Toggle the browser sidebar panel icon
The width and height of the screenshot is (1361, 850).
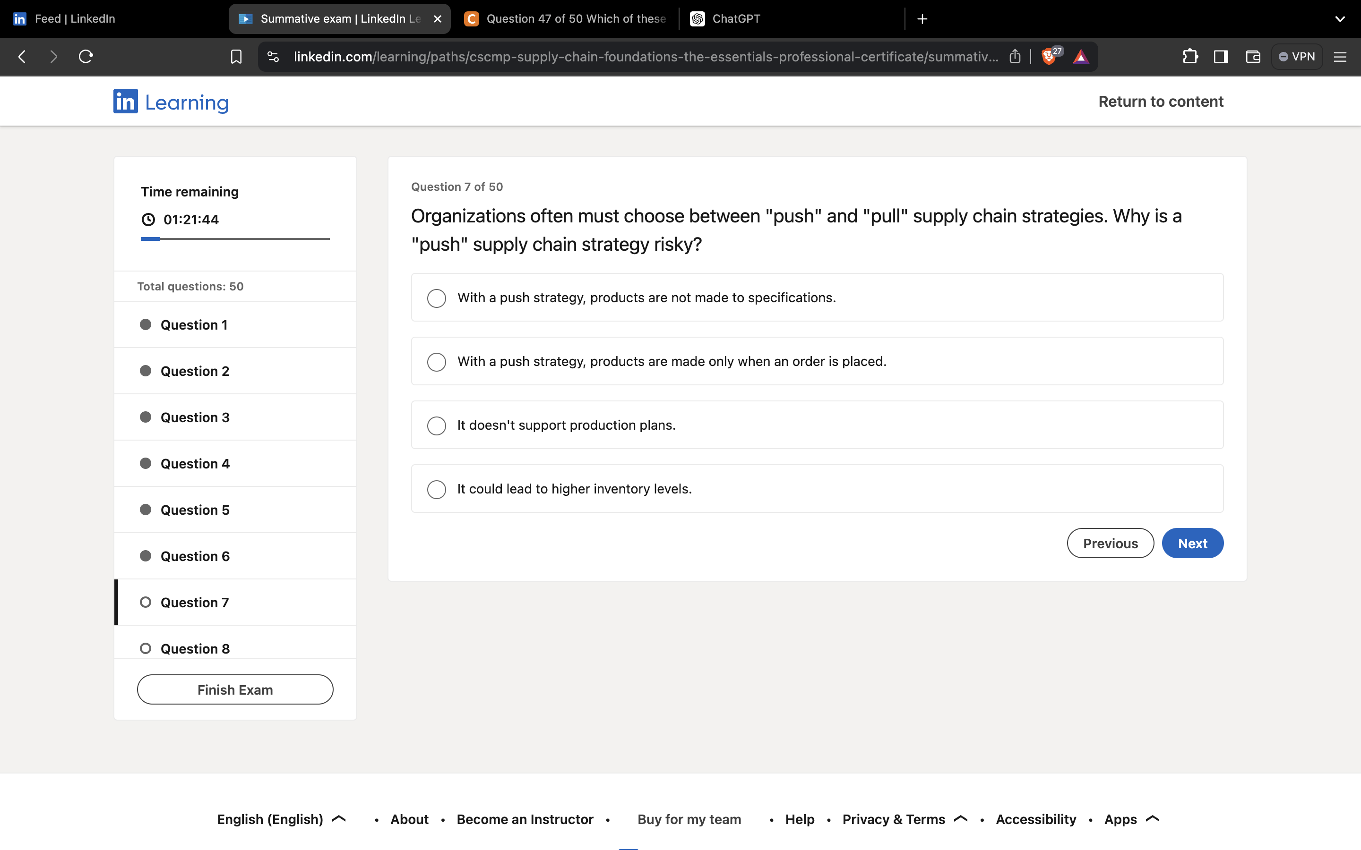click(1221, 57)
